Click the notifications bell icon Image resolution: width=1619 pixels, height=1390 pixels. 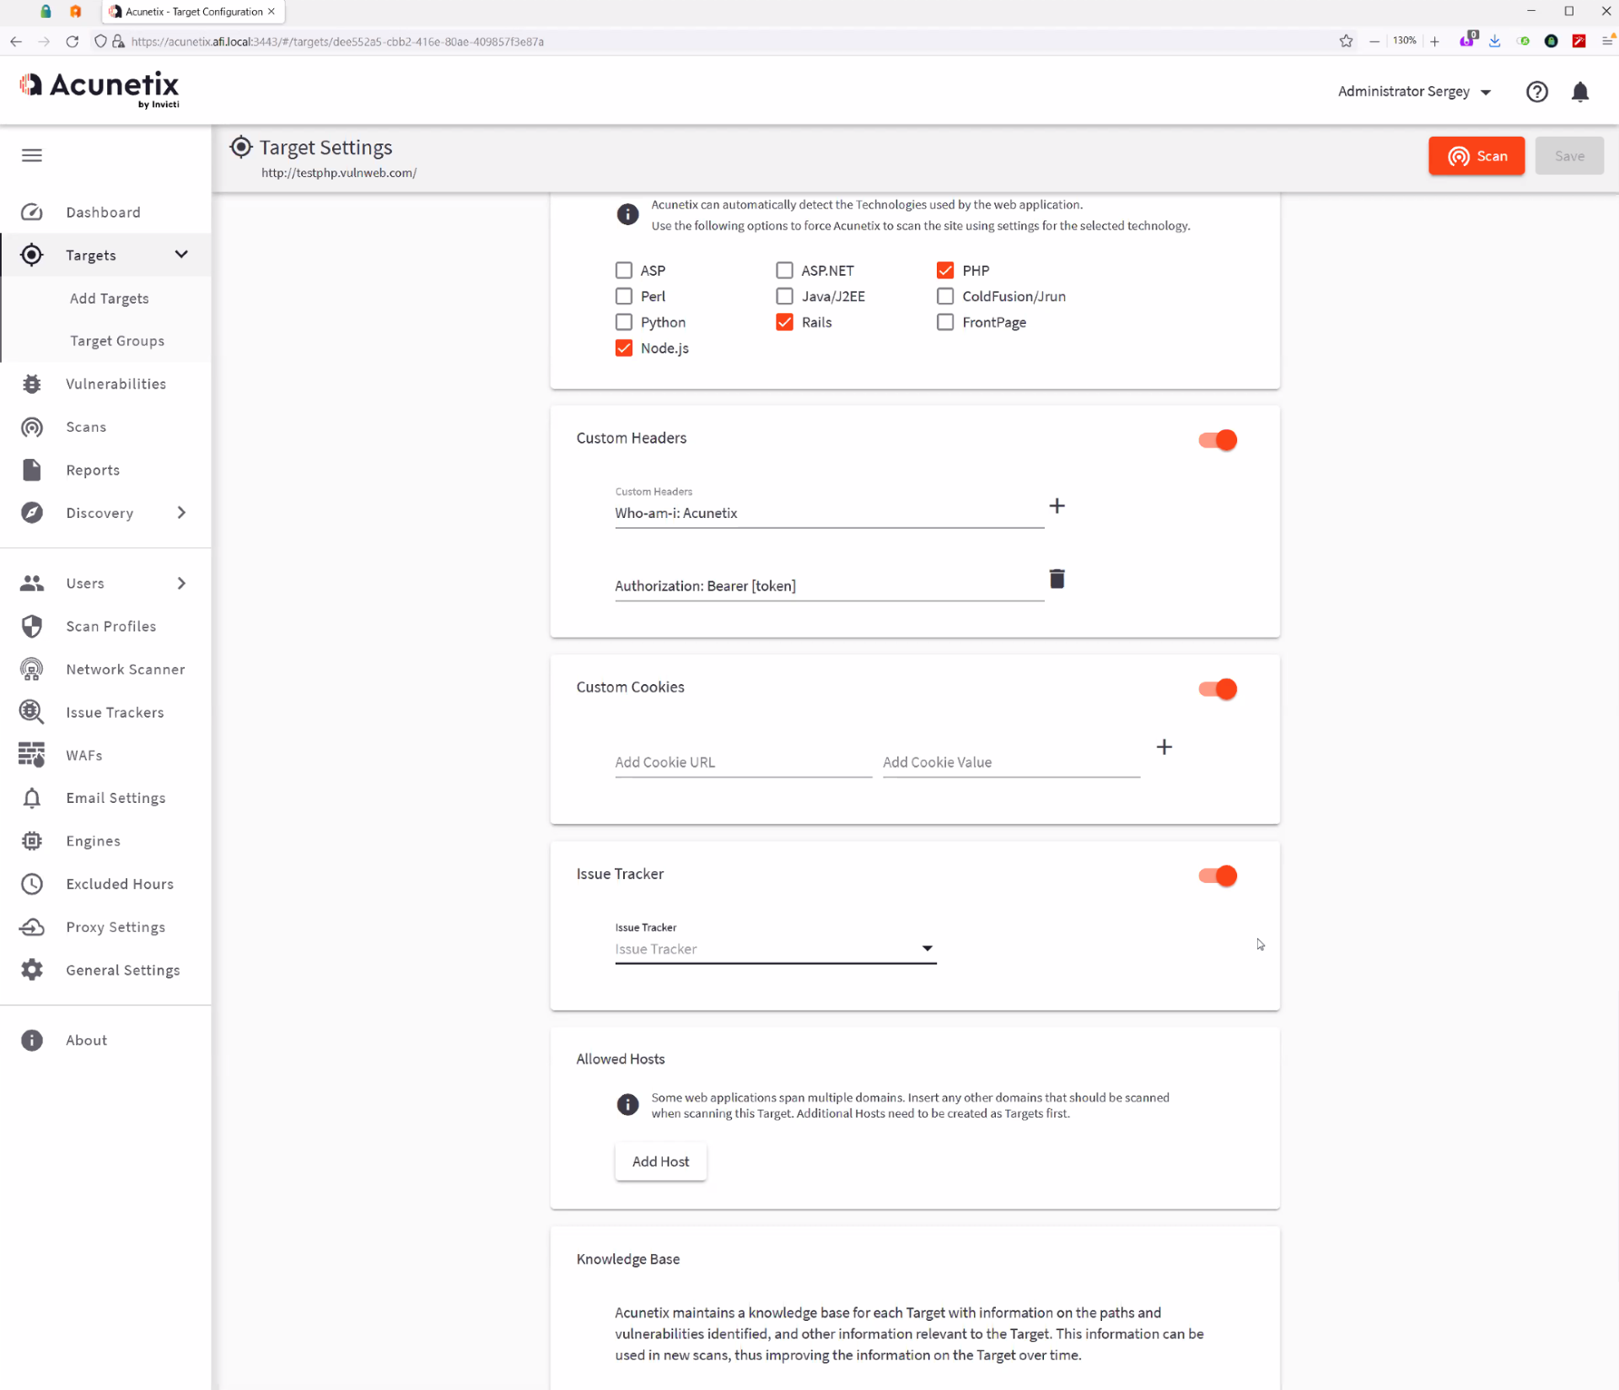tap(1580, 91)
